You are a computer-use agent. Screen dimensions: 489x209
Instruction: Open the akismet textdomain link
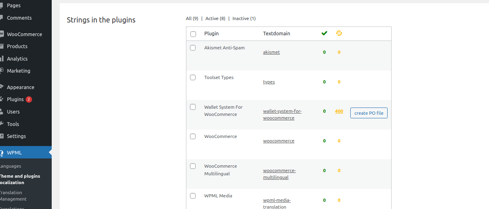point(271,52)
